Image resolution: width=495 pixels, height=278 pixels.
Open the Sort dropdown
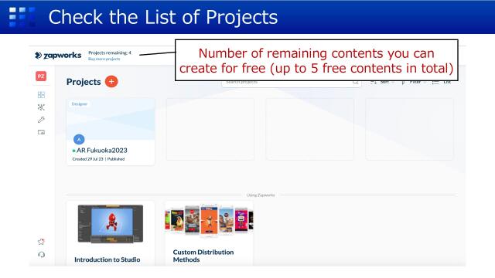[x=382, y=83]
